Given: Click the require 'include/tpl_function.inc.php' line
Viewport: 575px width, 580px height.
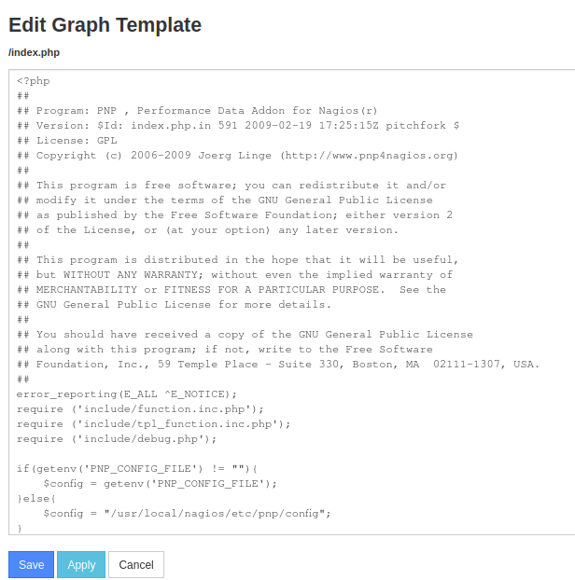Looking at the screenshot, I should pyautogui.click(x=153, y=423).
